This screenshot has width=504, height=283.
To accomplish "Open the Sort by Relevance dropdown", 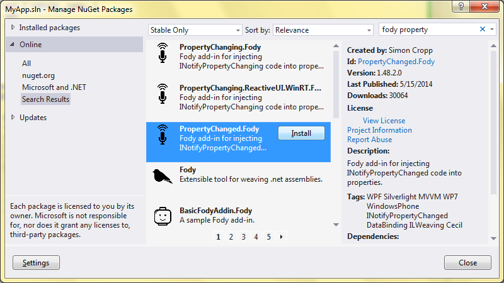I will click(323, 30).
